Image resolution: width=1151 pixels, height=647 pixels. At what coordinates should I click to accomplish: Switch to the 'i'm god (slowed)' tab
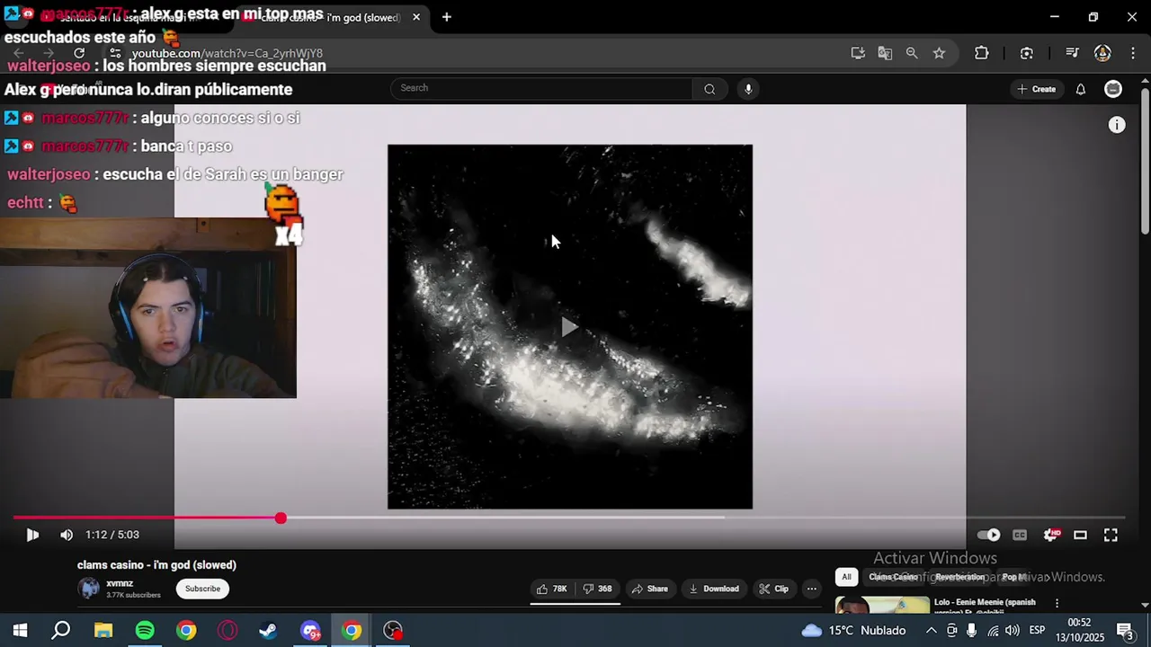328,17
